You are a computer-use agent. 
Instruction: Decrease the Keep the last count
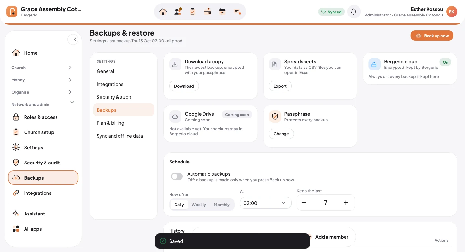tap(304, 203)
